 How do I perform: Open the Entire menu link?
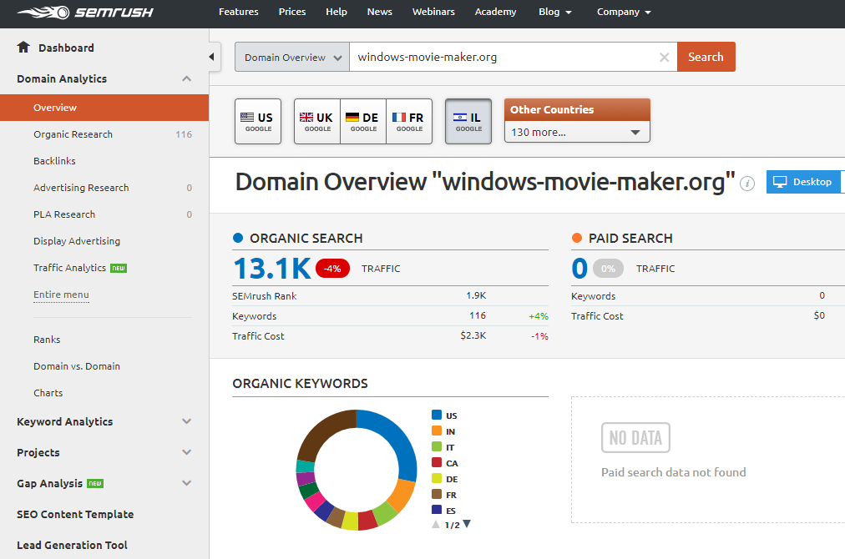click(61, 295)
